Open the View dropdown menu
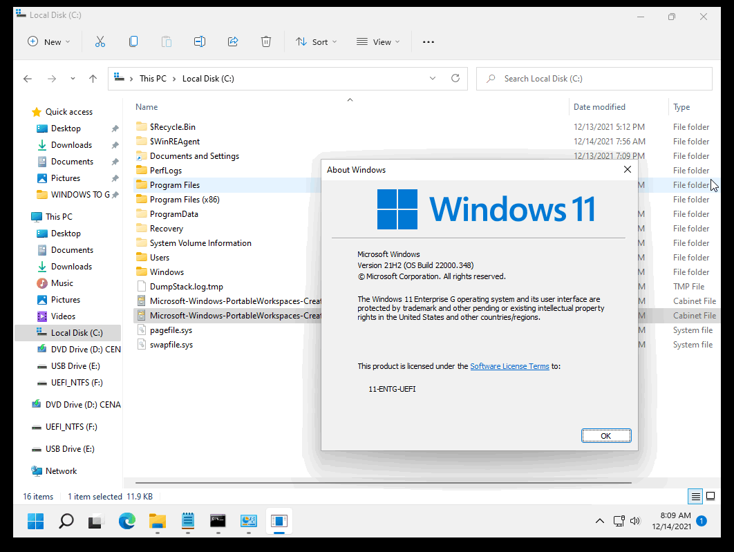Image resolution: width=734 pixels, height=552 pixels. click(378, 41)
